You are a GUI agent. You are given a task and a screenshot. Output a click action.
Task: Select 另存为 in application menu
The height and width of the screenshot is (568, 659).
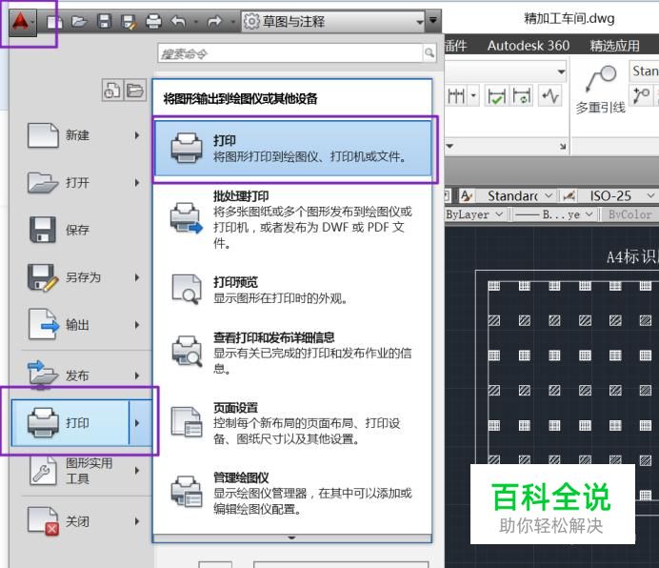[82, 277]
